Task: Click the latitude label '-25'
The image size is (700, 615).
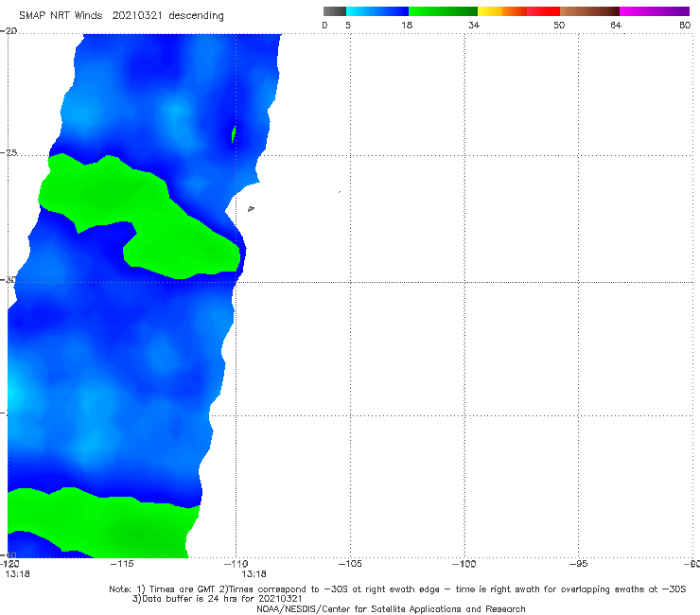Action: point(9,152)
